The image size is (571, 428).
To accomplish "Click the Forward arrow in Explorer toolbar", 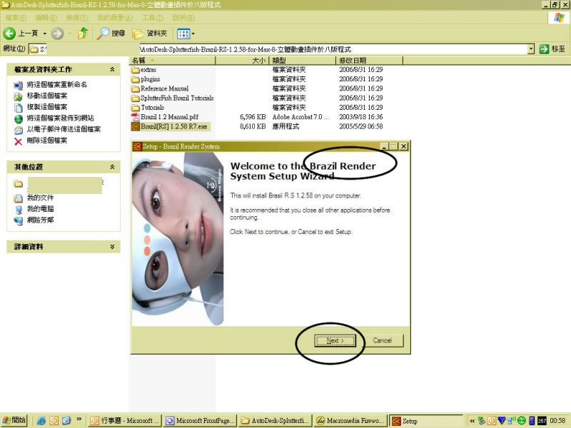I will click(x=57, y=34).
